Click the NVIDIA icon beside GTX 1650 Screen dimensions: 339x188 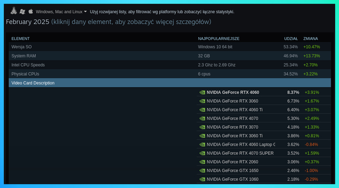point(202,170)
